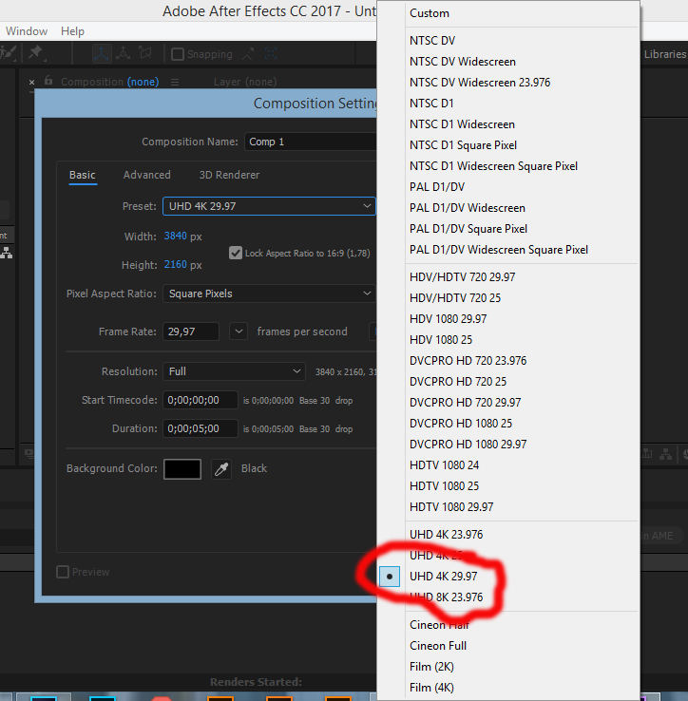The width and height of the screenshot is (688, 701).
Task: Enable the Preview checkbox
Action: 63,572
